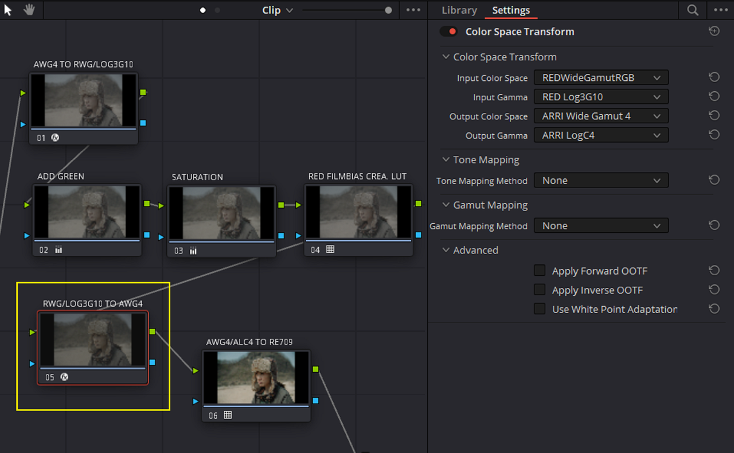Enable Apply Forward OOTF checkbox
This screenshot has height=453, width=734.
pos(540,271)
